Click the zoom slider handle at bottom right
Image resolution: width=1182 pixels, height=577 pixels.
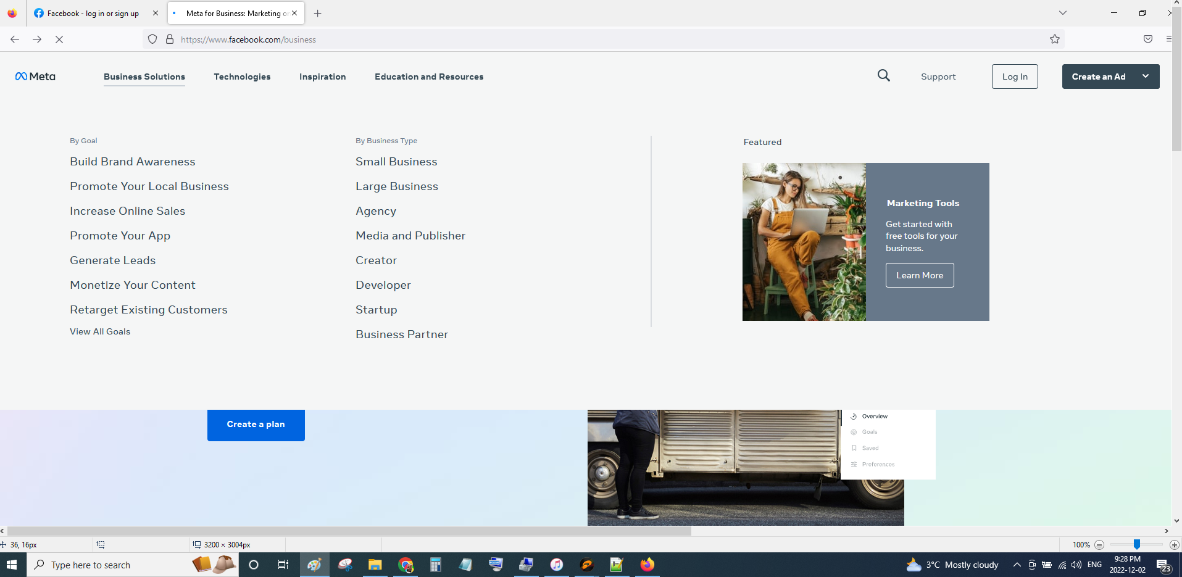click(1136, 544)
